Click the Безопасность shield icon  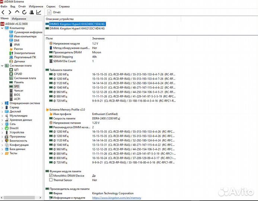click(x=7, y=141)
